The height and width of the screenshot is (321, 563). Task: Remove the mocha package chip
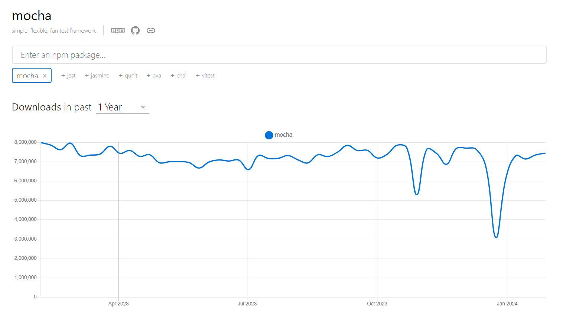tap(45, 75)
